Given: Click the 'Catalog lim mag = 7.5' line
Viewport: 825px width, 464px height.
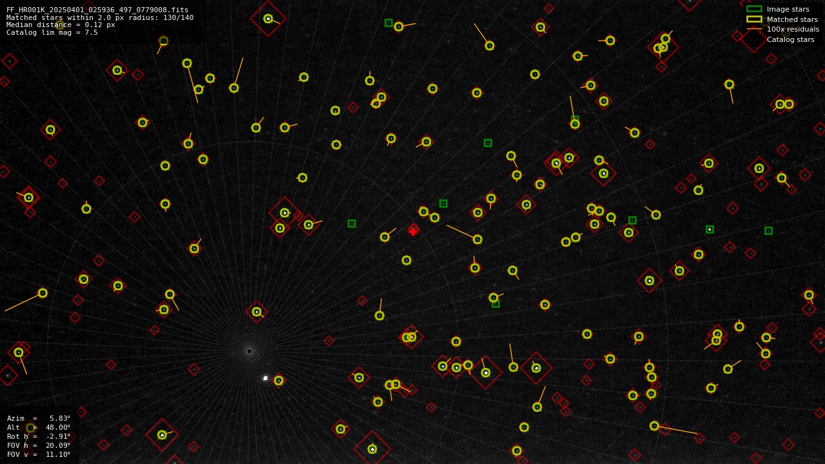Looking at the screenshot, I should [52, 32].
